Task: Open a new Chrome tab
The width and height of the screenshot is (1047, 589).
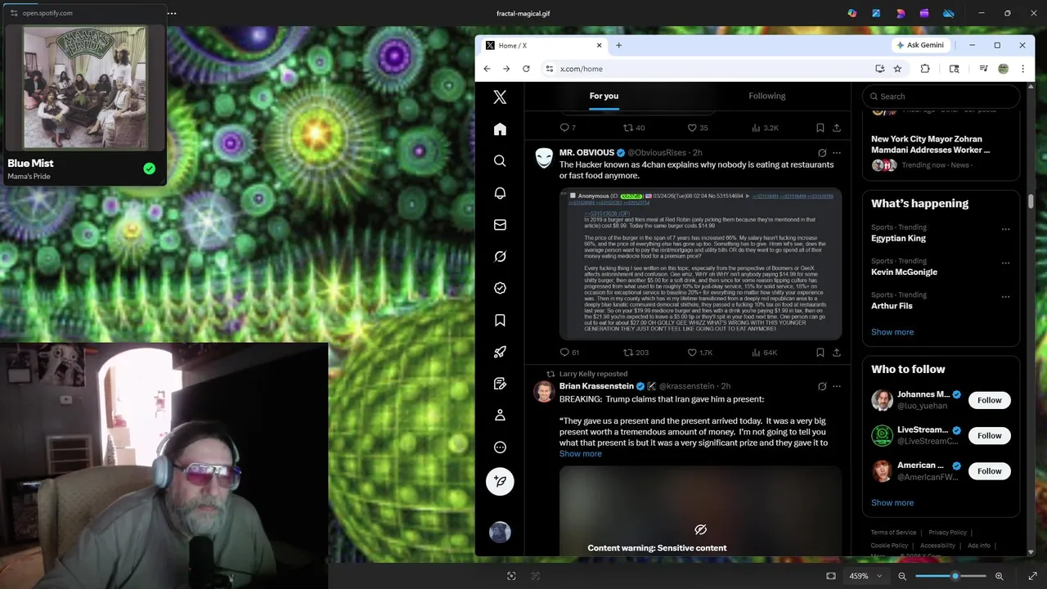Action: (618, 45)
